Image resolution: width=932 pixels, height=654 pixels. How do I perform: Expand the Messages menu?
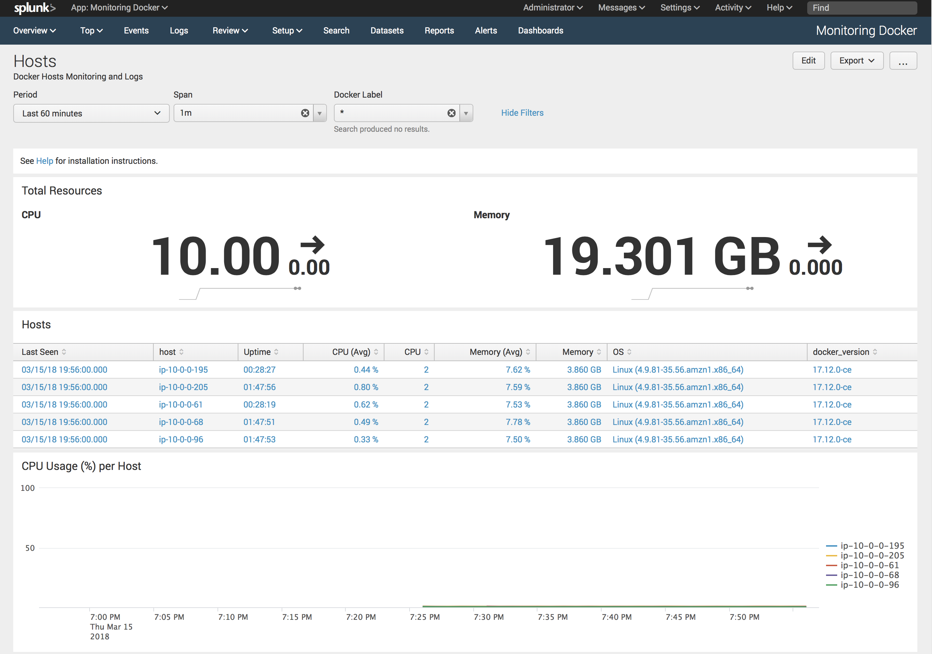click(x=621, y=8)
